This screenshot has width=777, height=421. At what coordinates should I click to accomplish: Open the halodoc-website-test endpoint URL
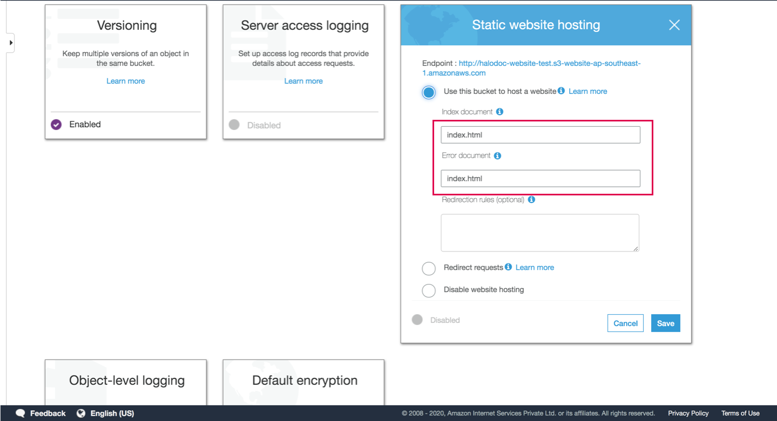(x=531, y=68)
